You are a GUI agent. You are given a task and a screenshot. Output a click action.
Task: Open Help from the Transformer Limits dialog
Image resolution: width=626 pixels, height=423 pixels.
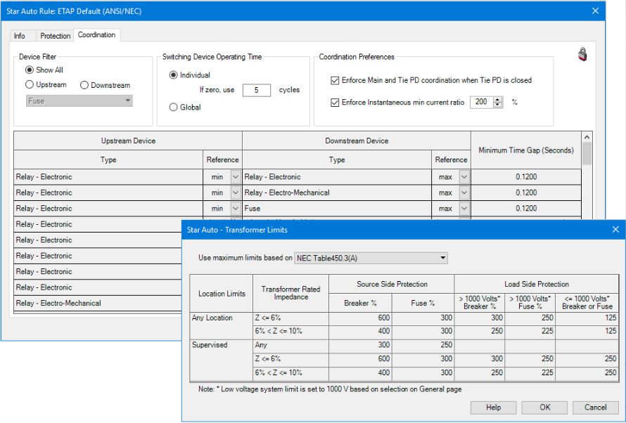(x=494, y=407)
